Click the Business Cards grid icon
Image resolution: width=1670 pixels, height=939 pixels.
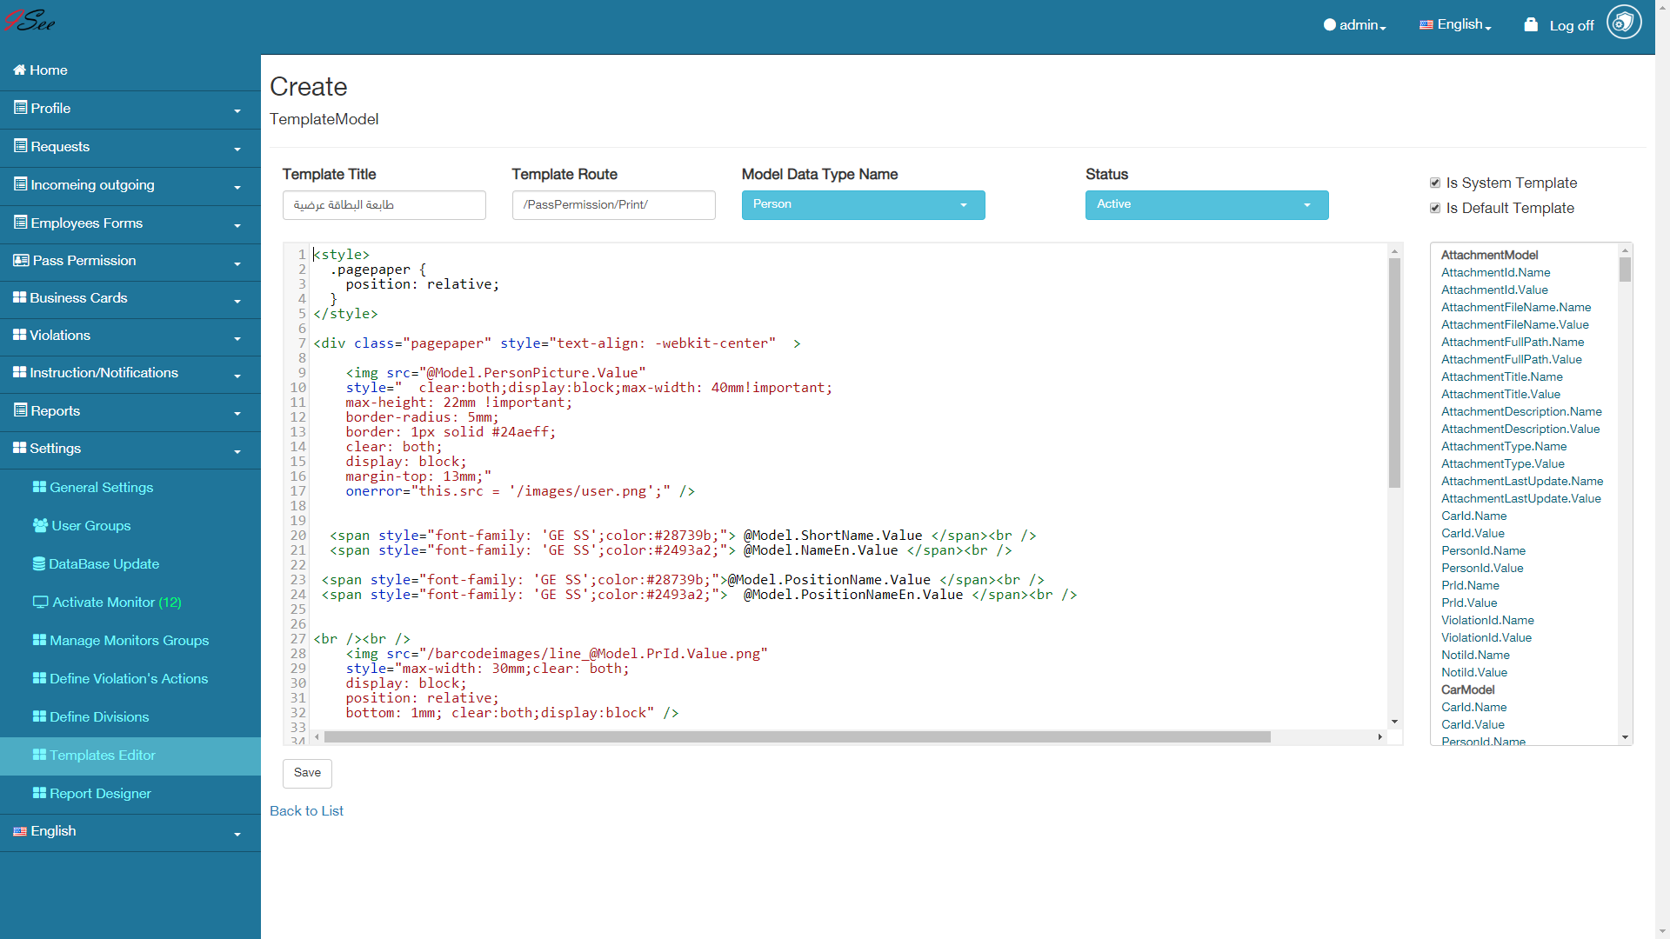pyautogui.click(x=20, y=297)
